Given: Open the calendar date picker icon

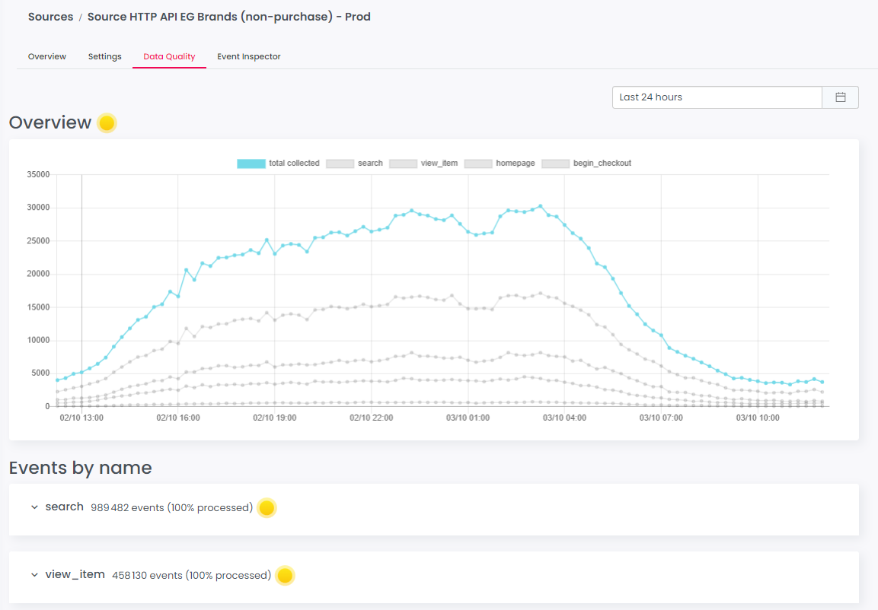Looking at the screenshot, I should (840, 97).
